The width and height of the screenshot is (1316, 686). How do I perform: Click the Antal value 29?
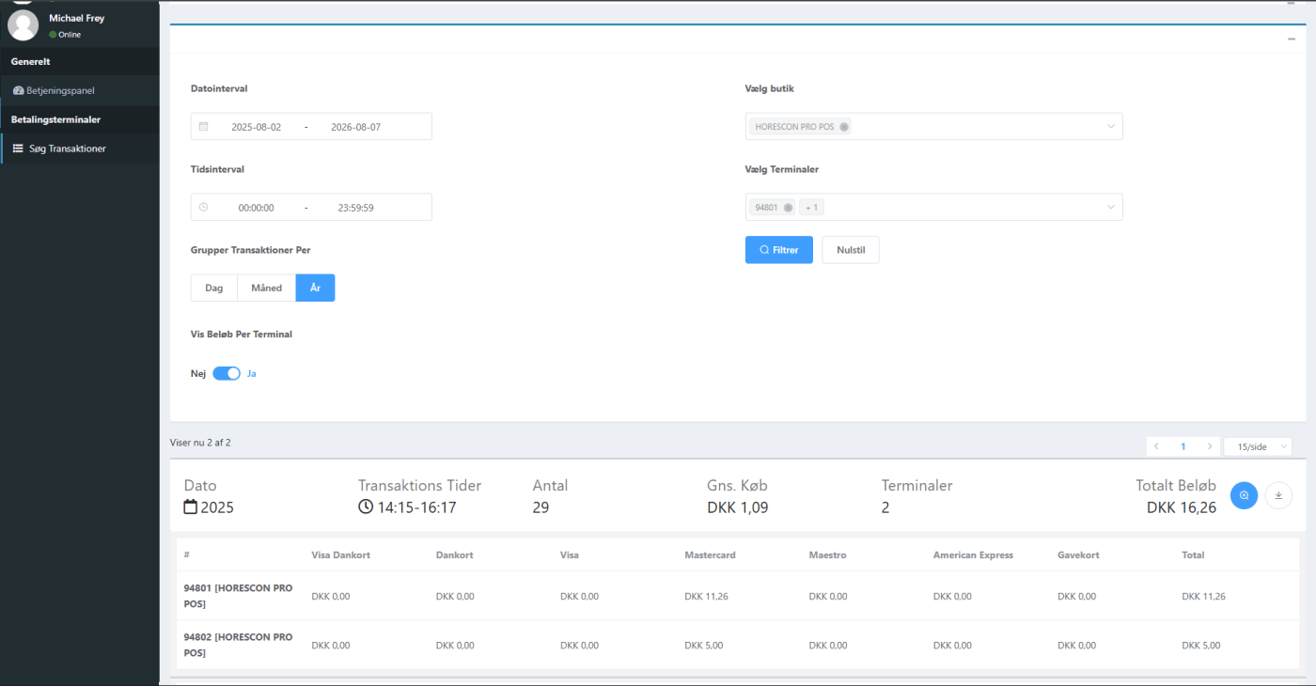click(x=540, y=507)
